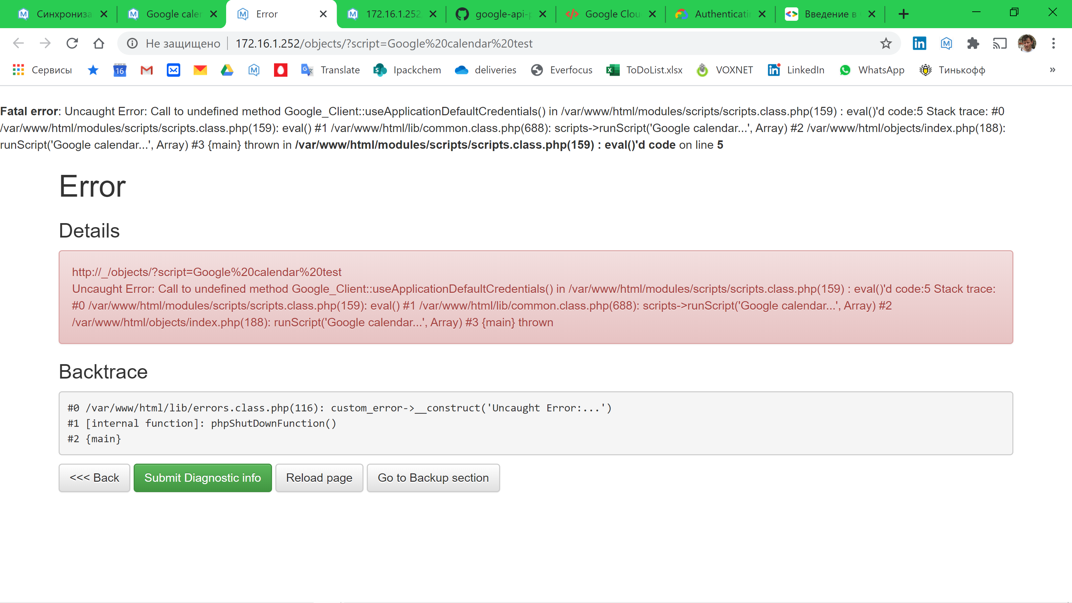The height and width of the screenshot is (603, 1072).
Task: Open the WhatsApp bookmark
Action: (x=873, y=70)
